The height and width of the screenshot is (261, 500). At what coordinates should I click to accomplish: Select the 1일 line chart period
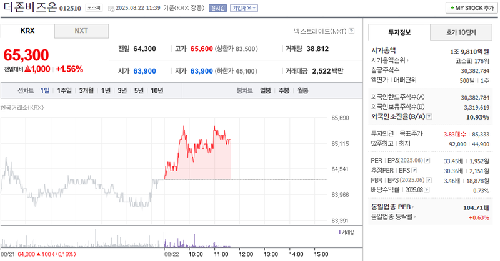(45, 90)
